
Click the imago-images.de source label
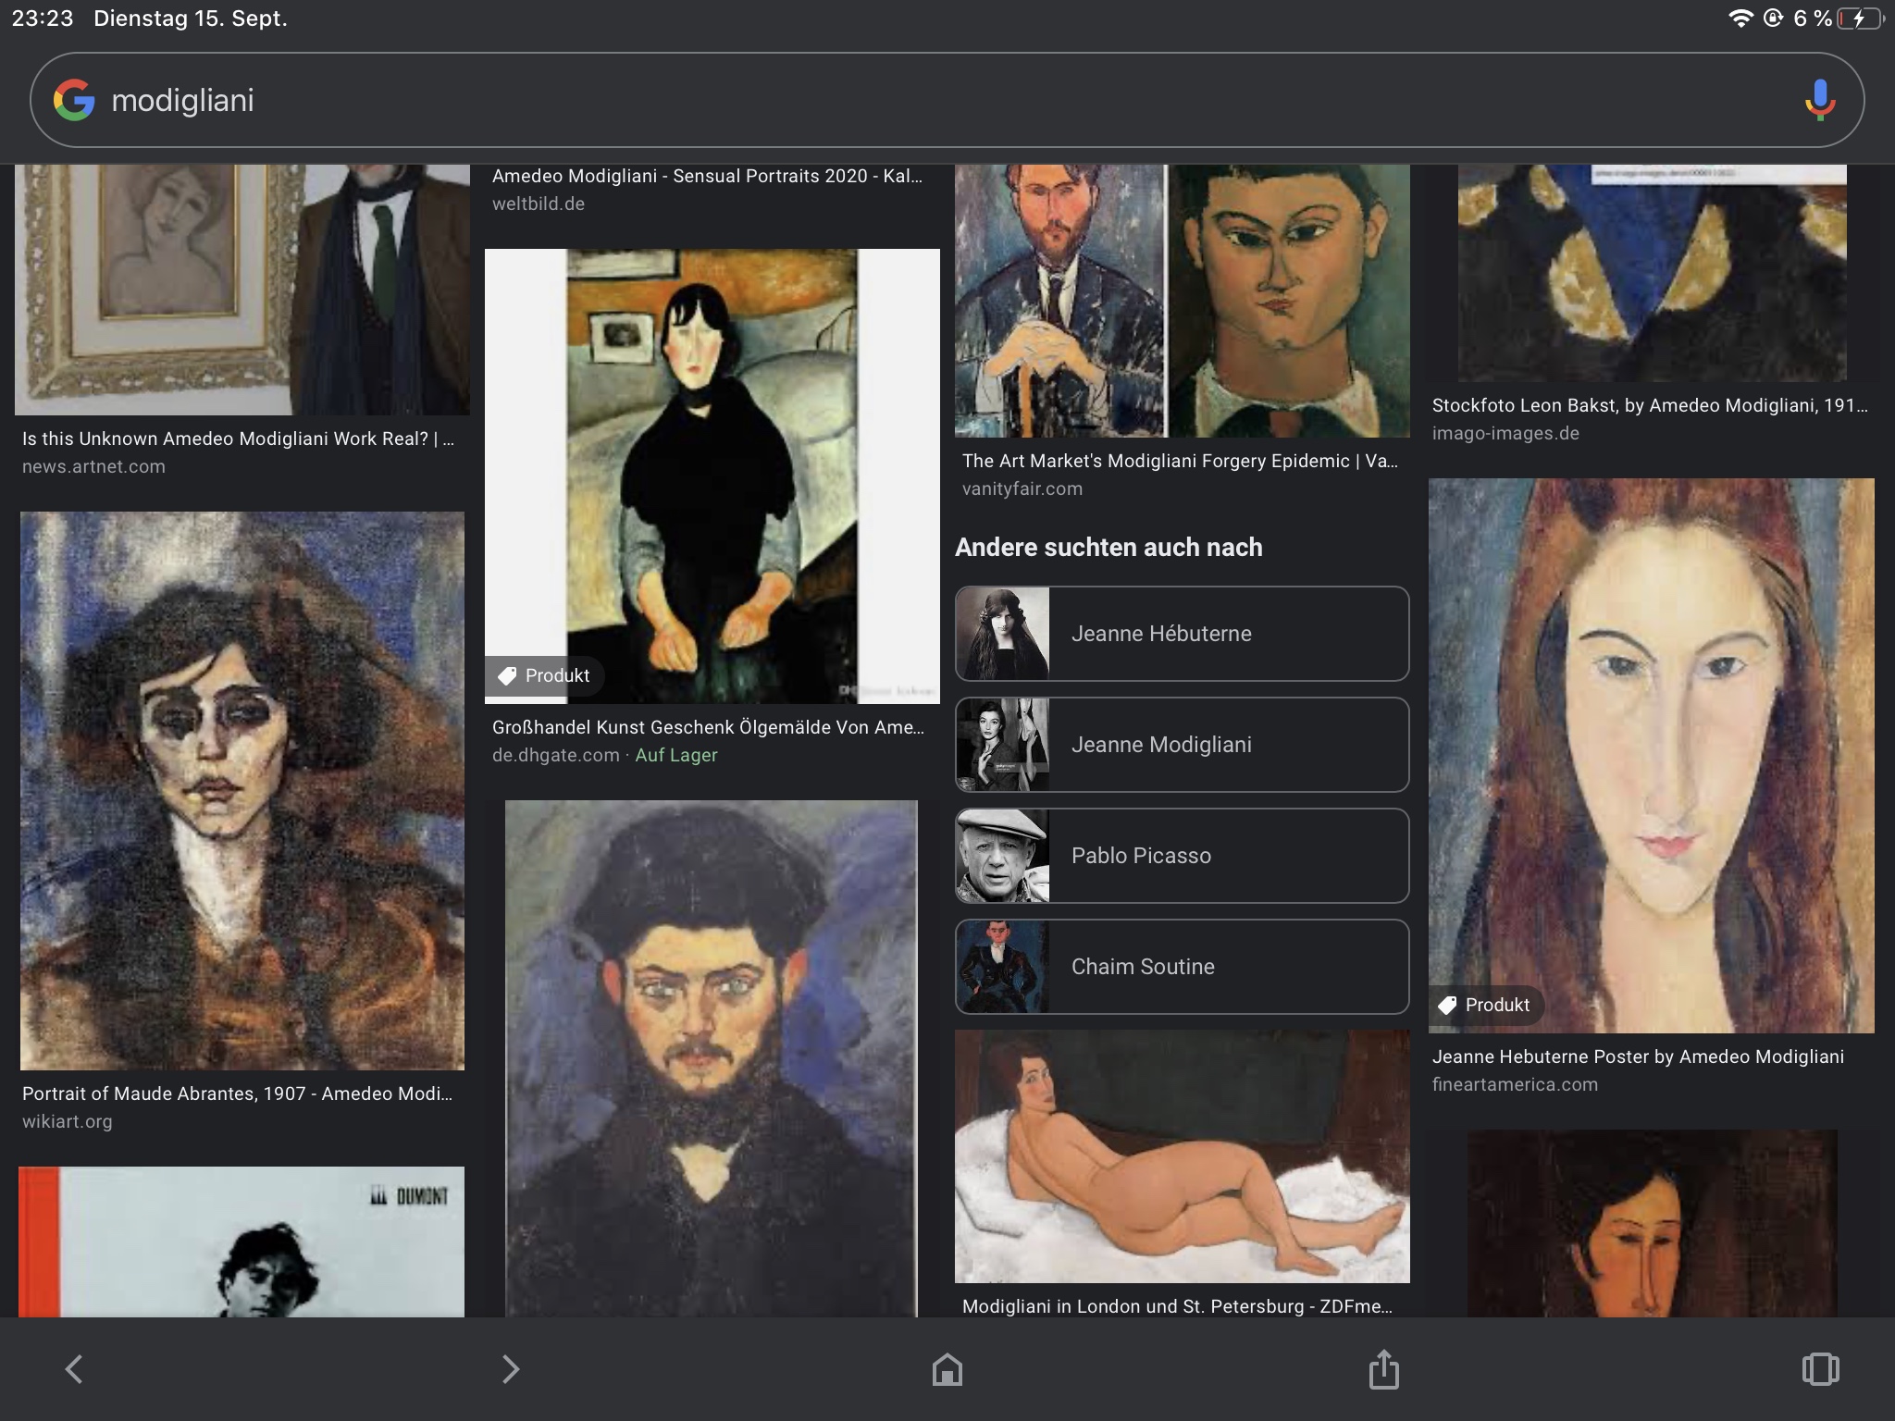1505,433
